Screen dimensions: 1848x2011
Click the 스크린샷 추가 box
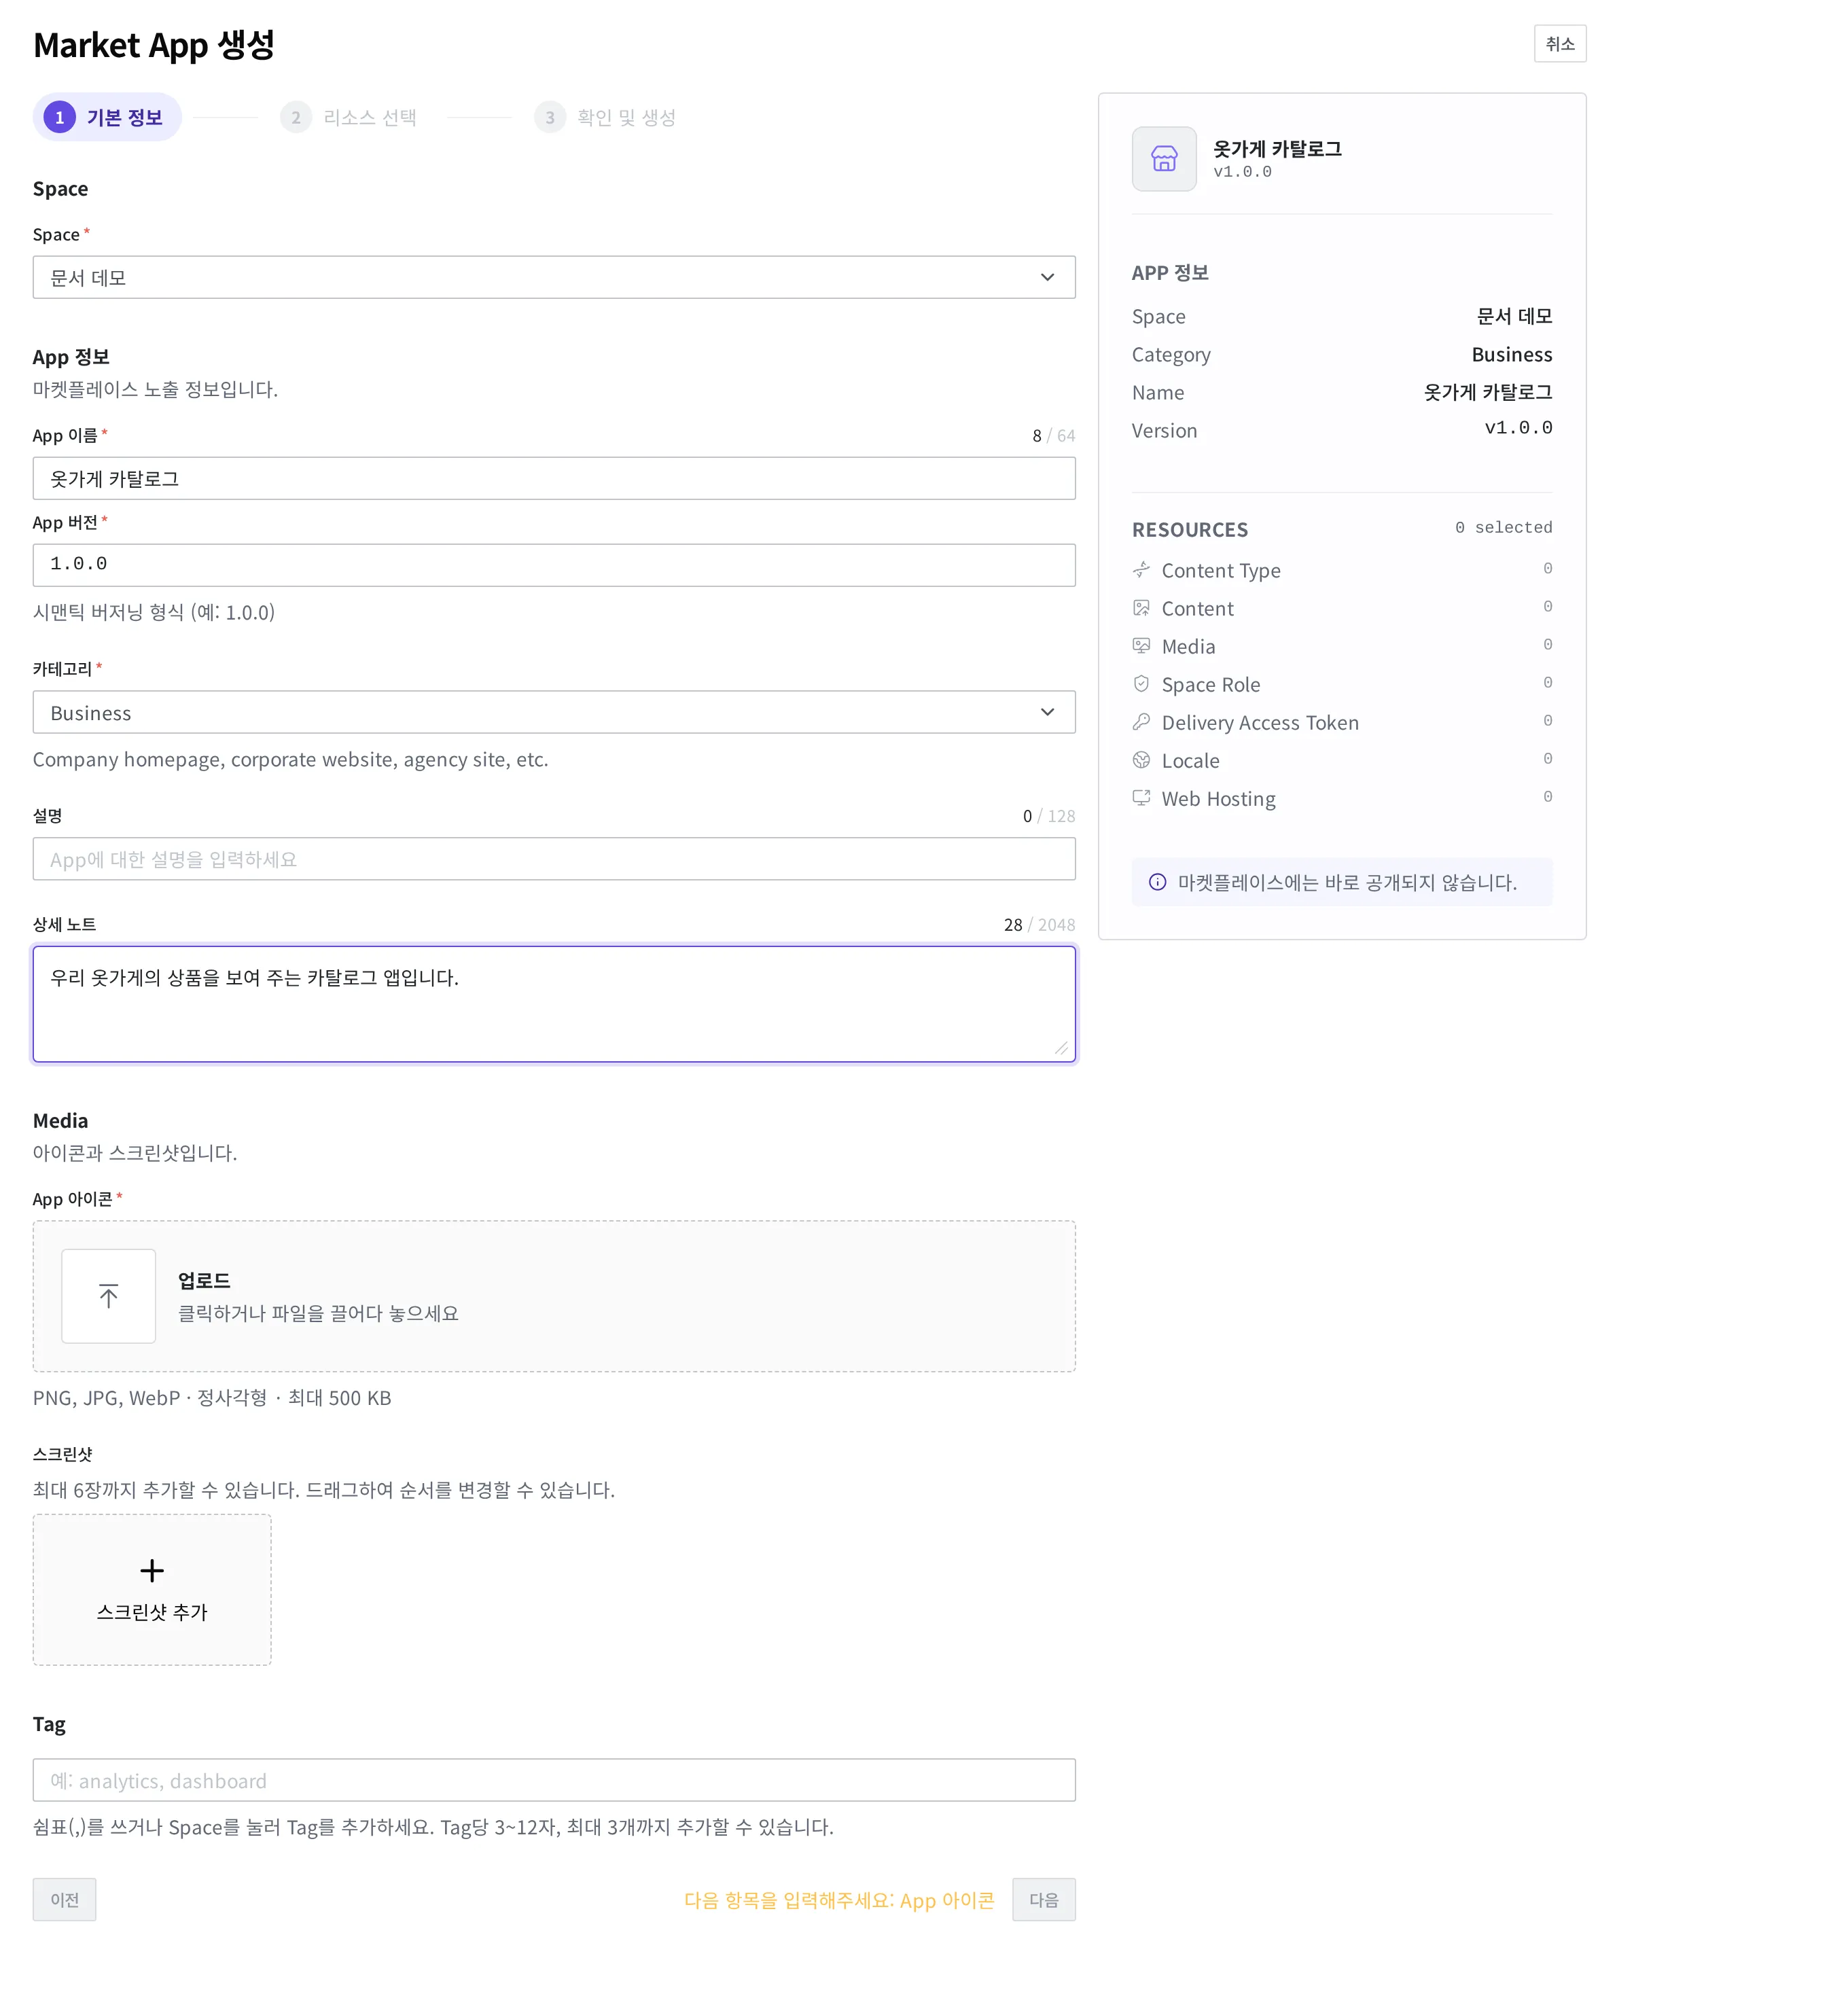pos(152,1589)
